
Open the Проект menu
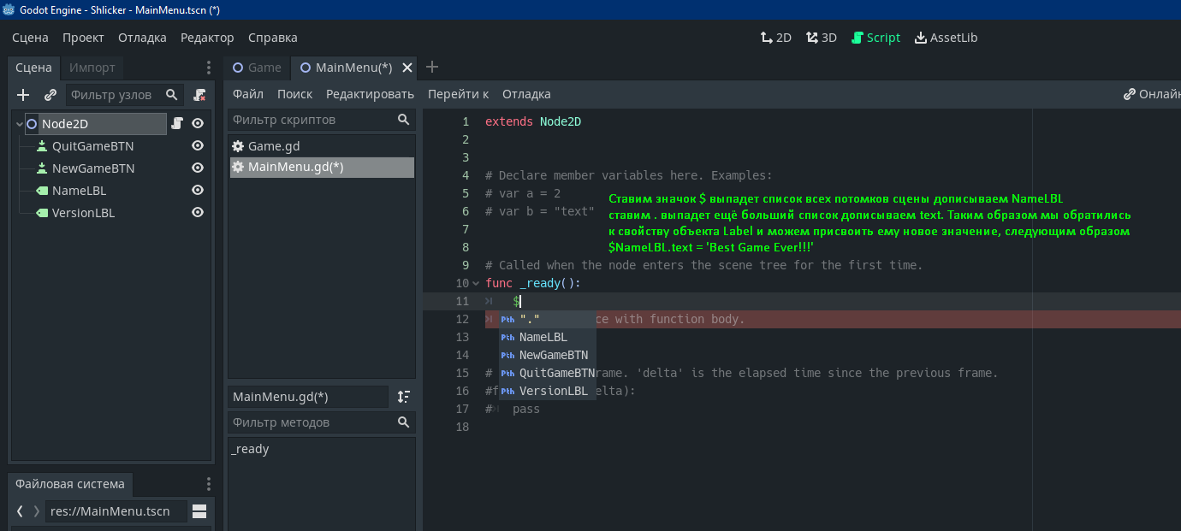(83, 38)
